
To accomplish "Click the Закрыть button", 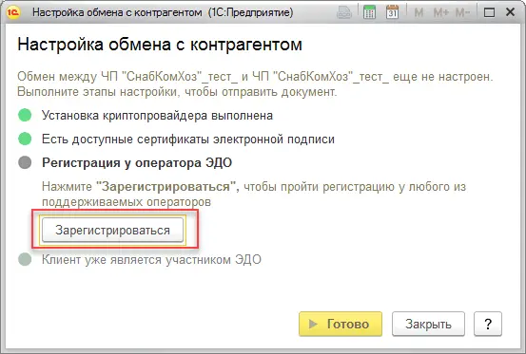I will [428, 324].
